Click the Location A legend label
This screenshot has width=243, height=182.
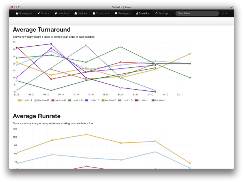tap(27, 100)
